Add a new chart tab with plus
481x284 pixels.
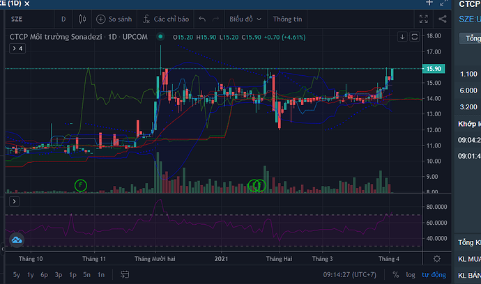pos(429,3)
